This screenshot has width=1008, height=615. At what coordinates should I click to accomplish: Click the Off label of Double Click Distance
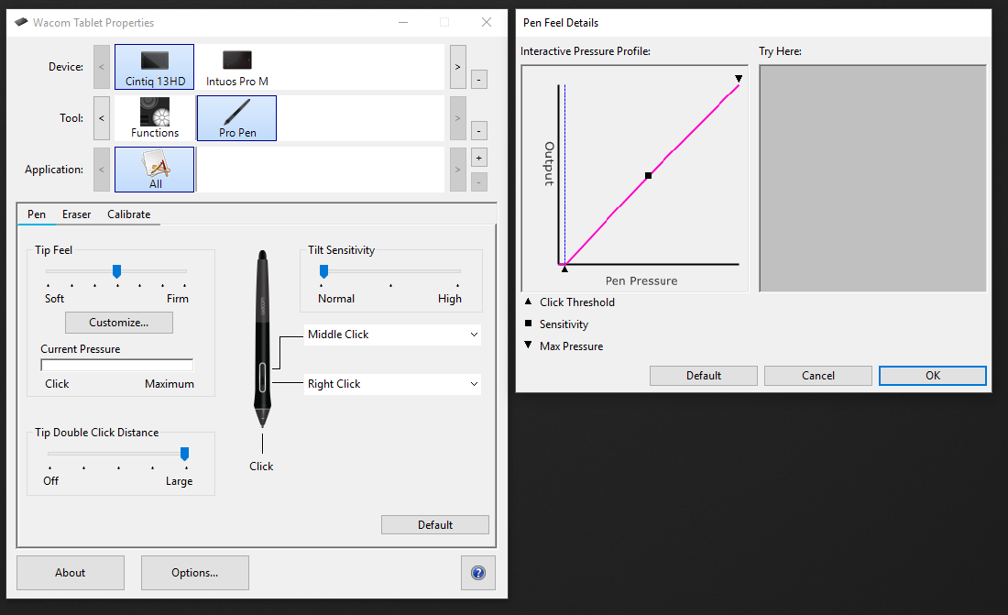(50, 481)
